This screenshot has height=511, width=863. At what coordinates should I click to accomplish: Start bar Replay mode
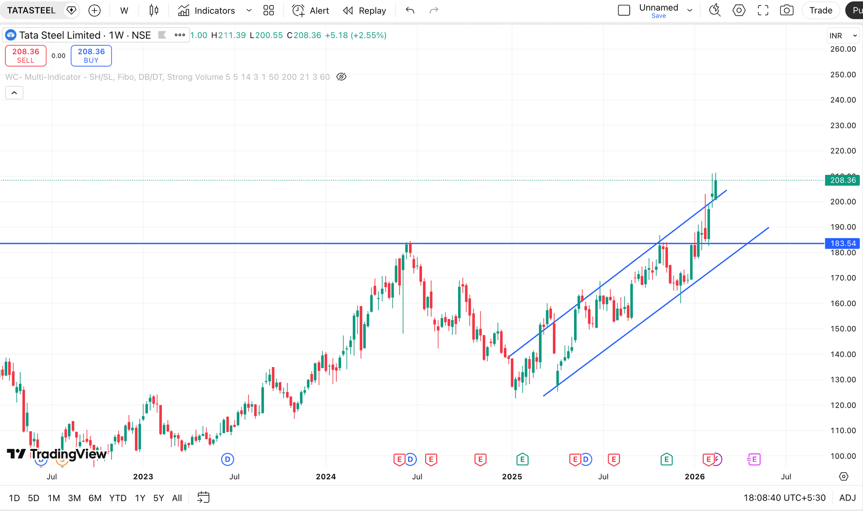[365, 10]
